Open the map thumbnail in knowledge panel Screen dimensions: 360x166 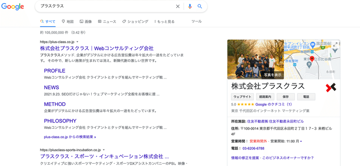312,59
